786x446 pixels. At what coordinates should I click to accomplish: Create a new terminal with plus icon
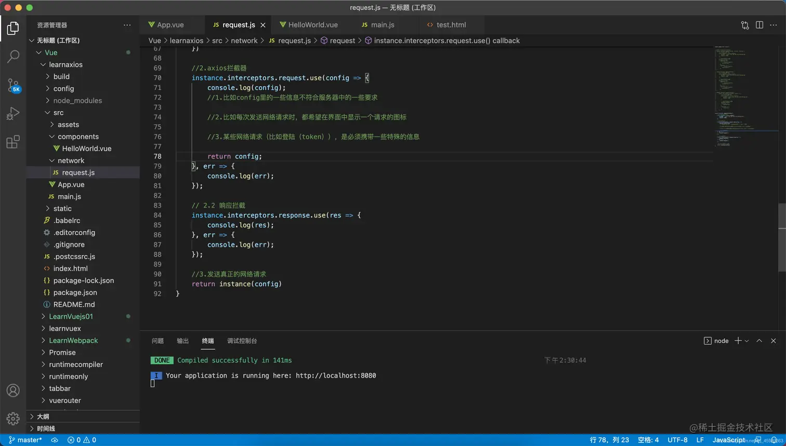click(x=738, y=341)
